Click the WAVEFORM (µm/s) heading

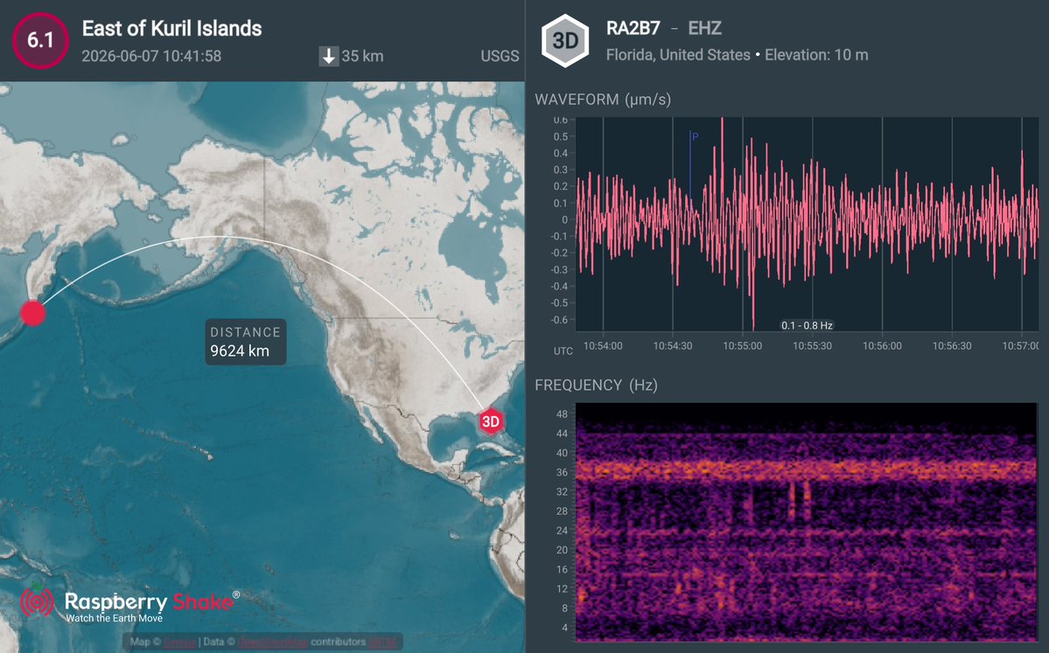click(603, 100)
